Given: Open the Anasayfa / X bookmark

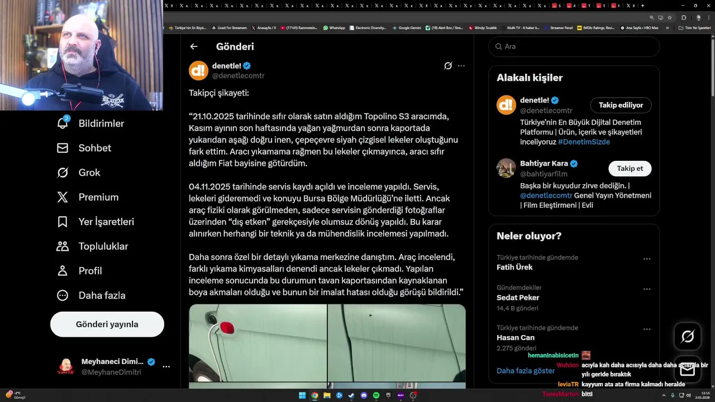Looking at the screenshot, I should pyautogui.click(x=264, y=27).
